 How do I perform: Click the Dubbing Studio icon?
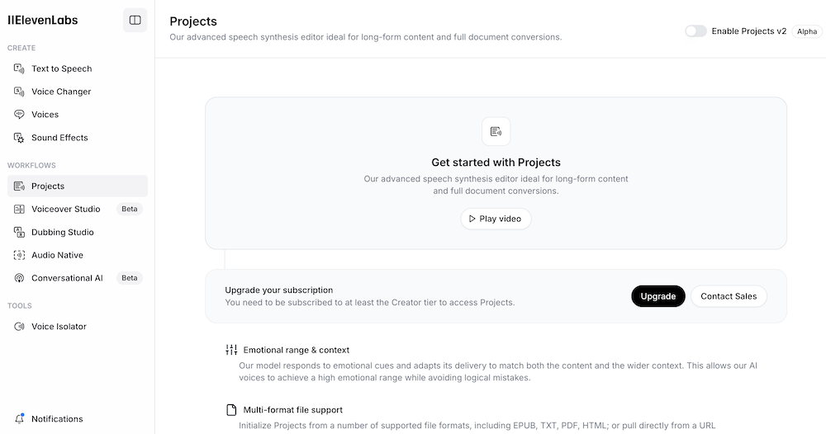coord(19,232)
